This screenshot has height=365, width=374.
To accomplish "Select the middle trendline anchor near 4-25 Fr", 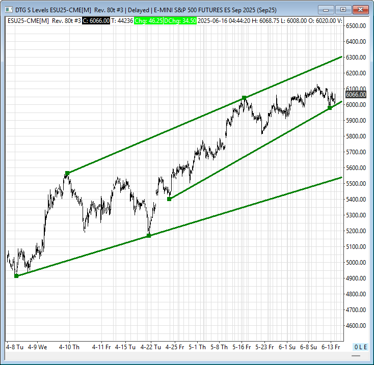I will (169, 199).
